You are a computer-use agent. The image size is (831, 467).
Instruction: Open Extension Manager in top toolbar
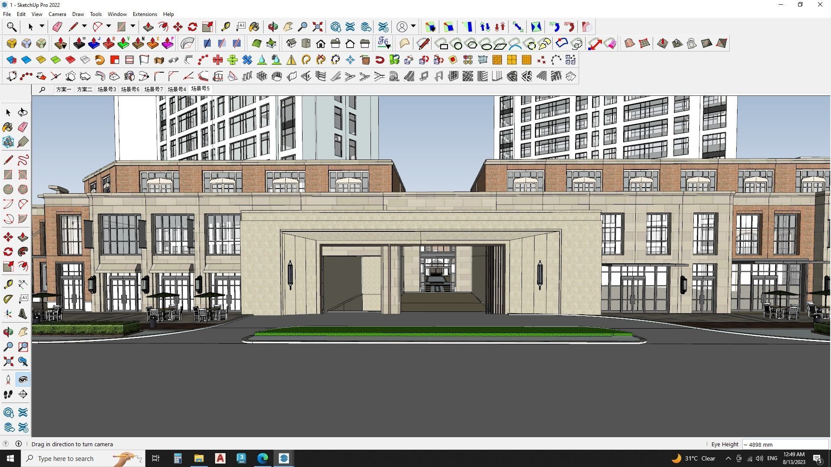pyautogui.click(x=383, y=27)
